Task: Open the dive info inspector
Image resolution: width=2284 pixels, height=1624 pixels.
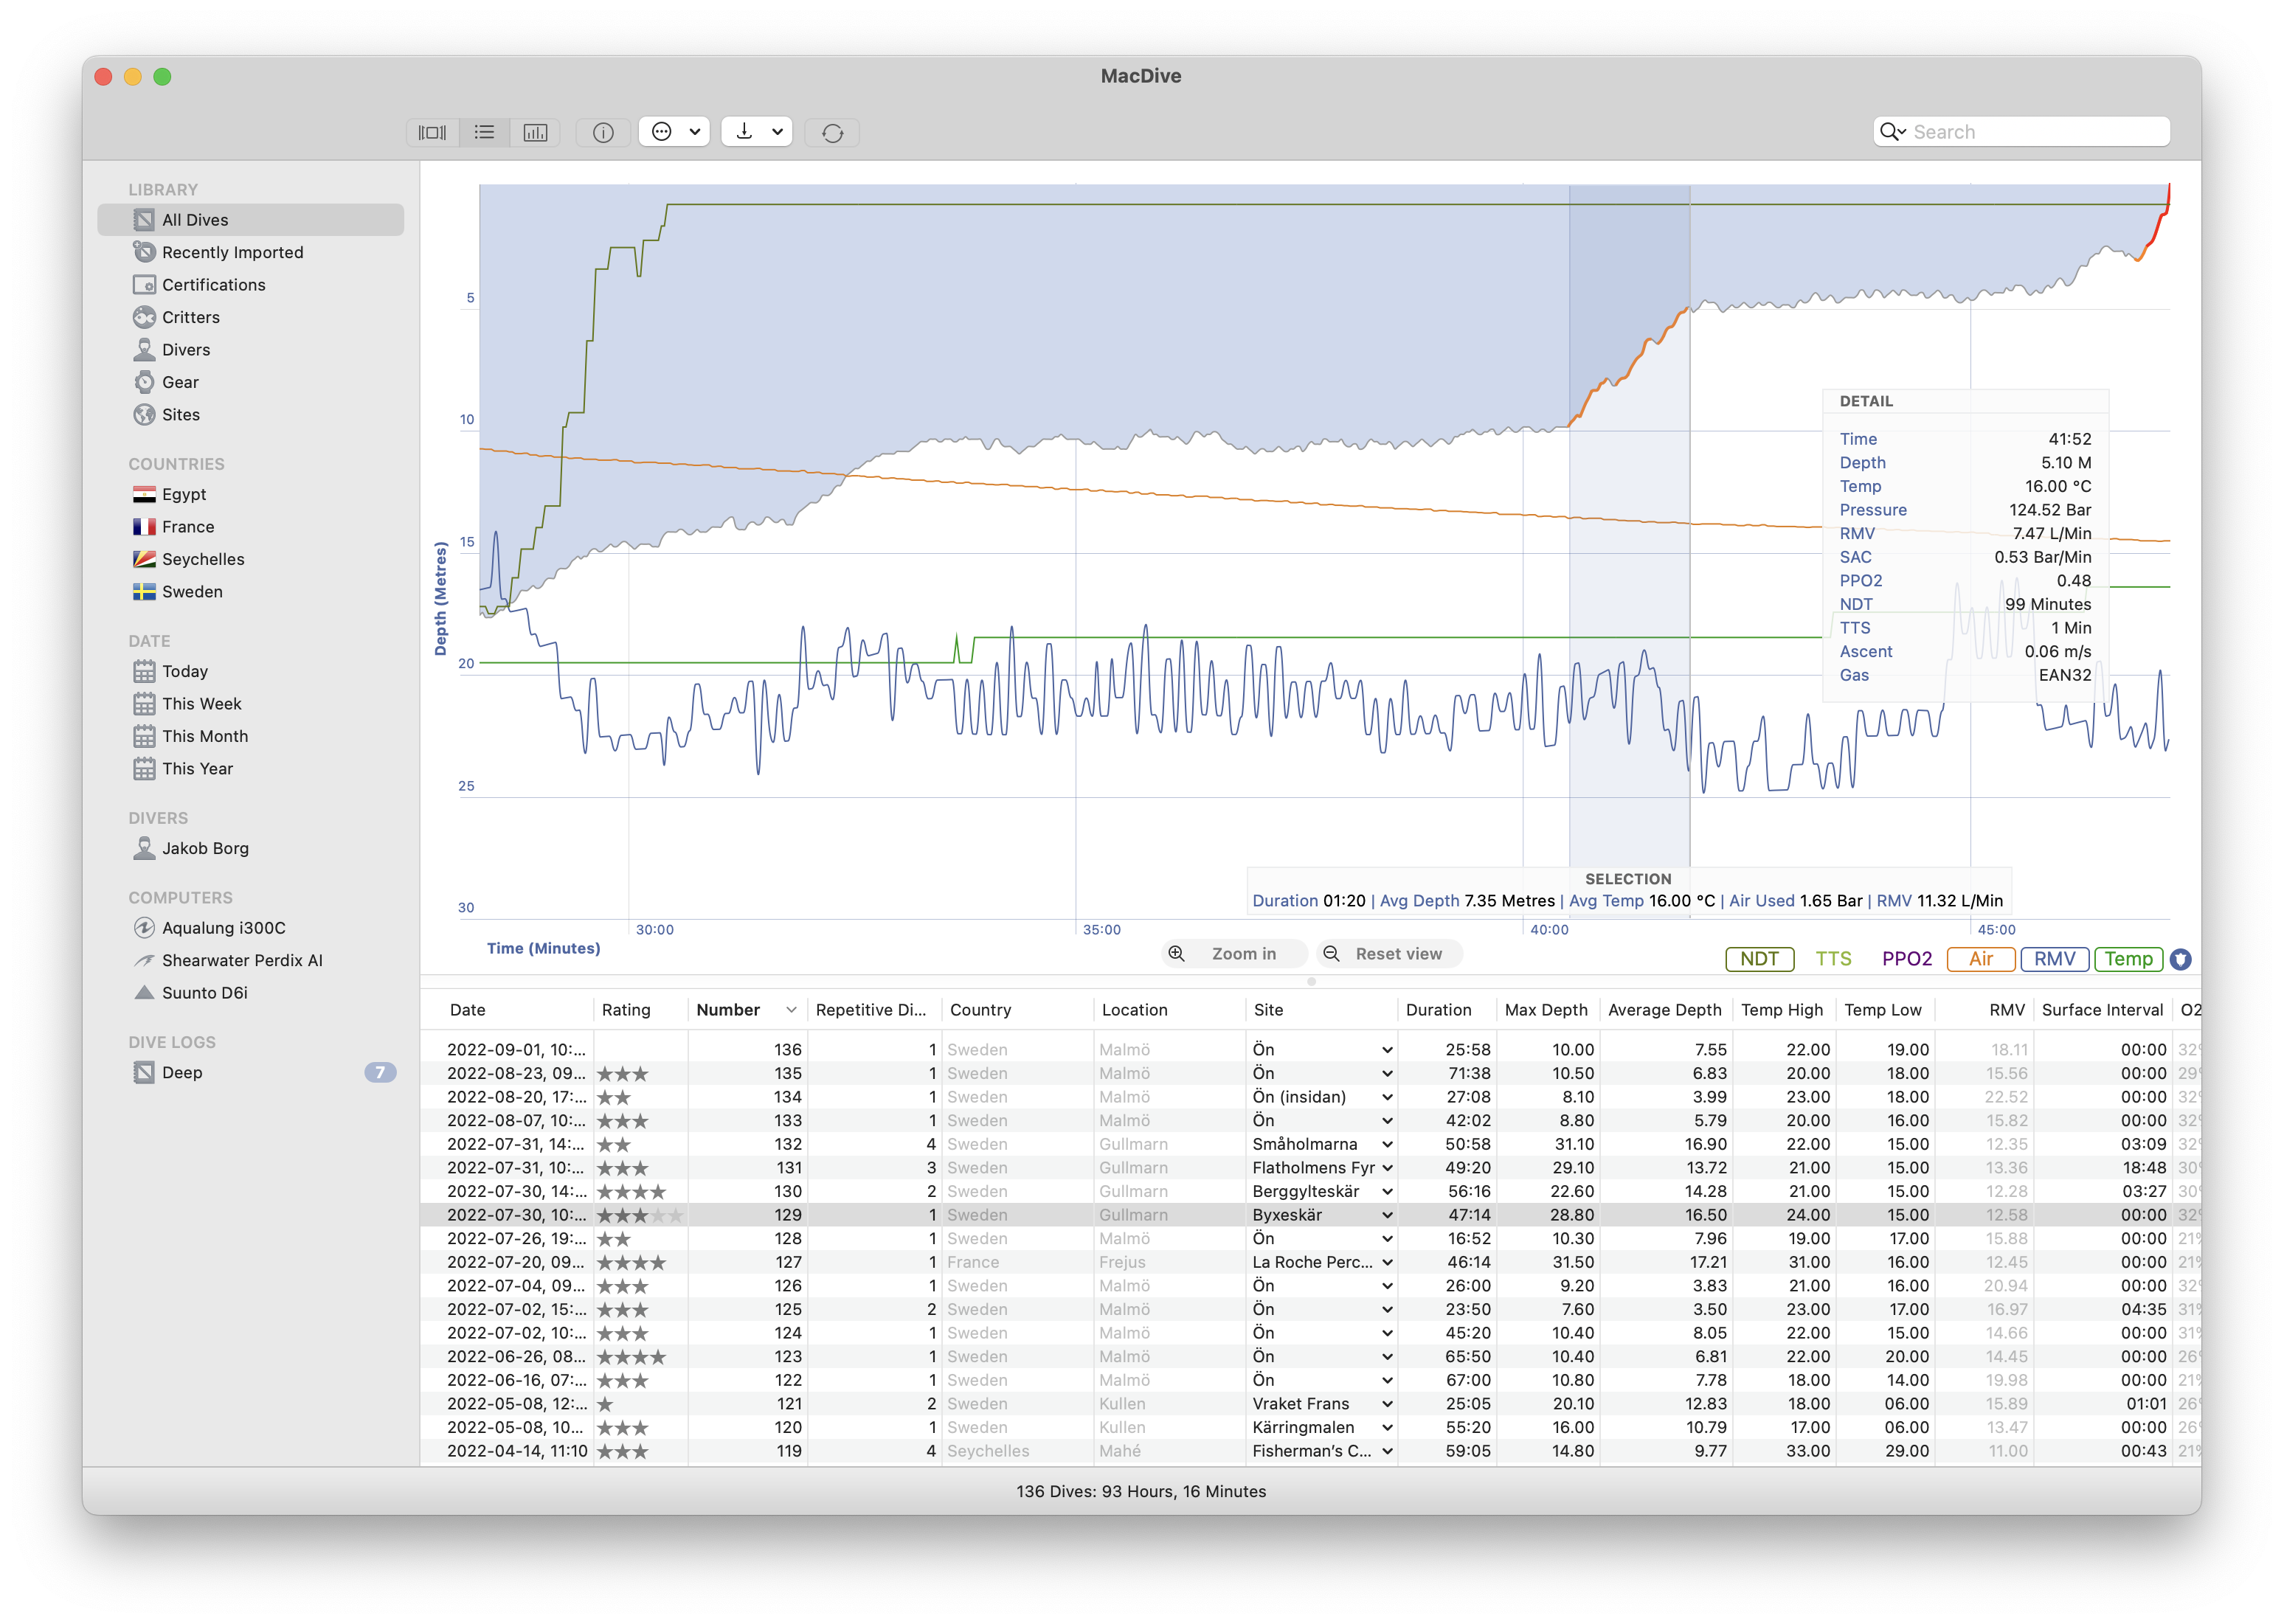Action: pos(603,132)
